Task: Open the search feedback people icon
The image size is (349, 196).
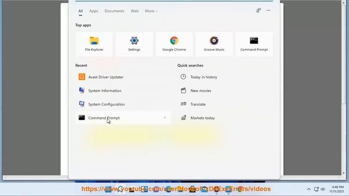Action: (258, 10)
